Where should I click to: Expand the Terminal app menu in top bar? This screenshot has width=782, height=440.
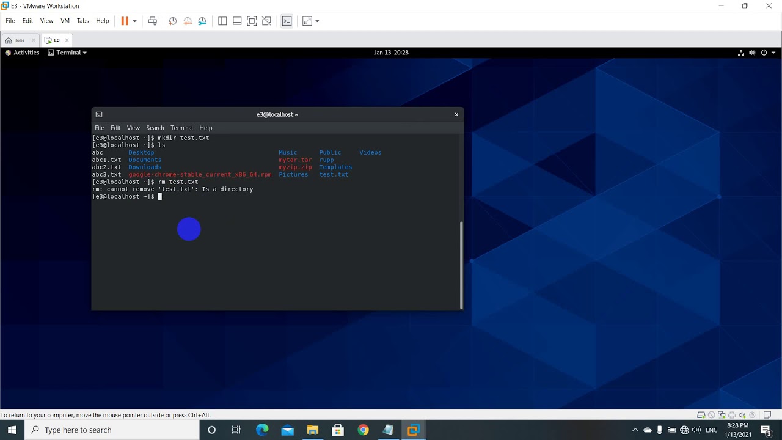tap(67, 53)
